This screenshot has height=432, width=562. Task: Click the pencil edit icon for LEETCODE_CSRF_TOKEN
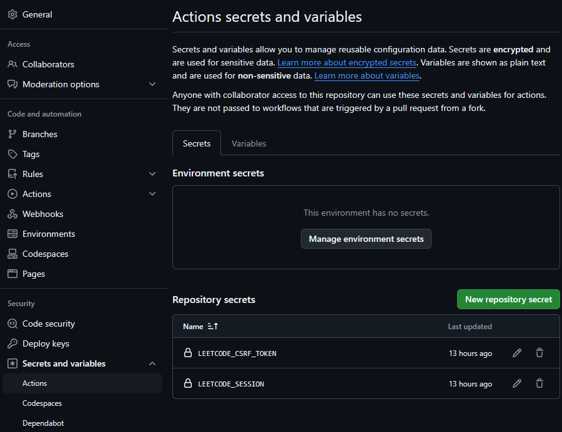click(x=517, y=353)
